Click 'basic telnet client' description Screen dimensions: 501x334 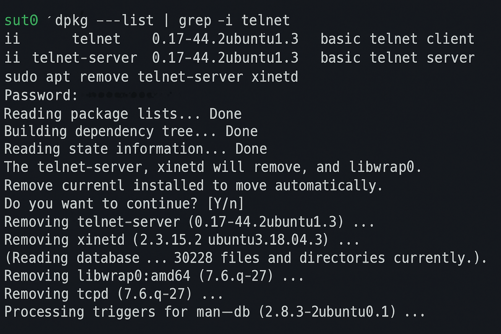click(x=397, y=39)
